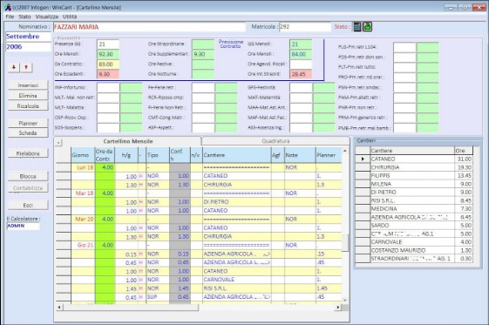Click the Ore Agevol. Fiscali field
Image resolution: width=489 pixels, height=325 pixels.
tap(301, 64)
